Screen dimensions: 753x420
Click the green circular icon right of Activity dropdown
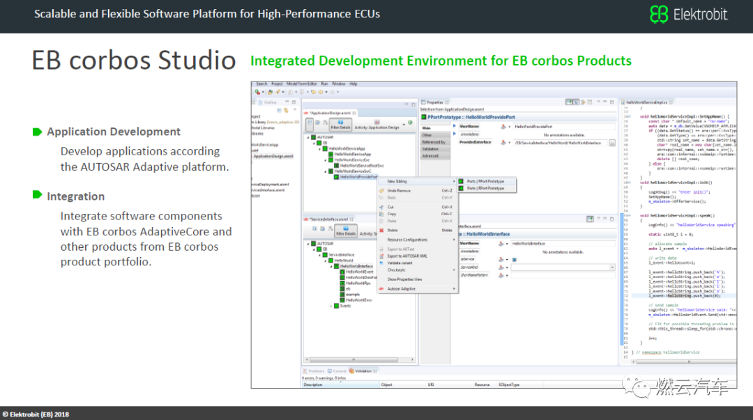point(410,123)
